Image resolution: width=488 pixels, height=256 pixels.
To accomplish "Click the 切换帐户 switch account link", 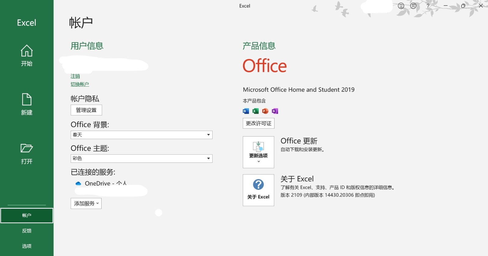I will [x=80, y=84].
